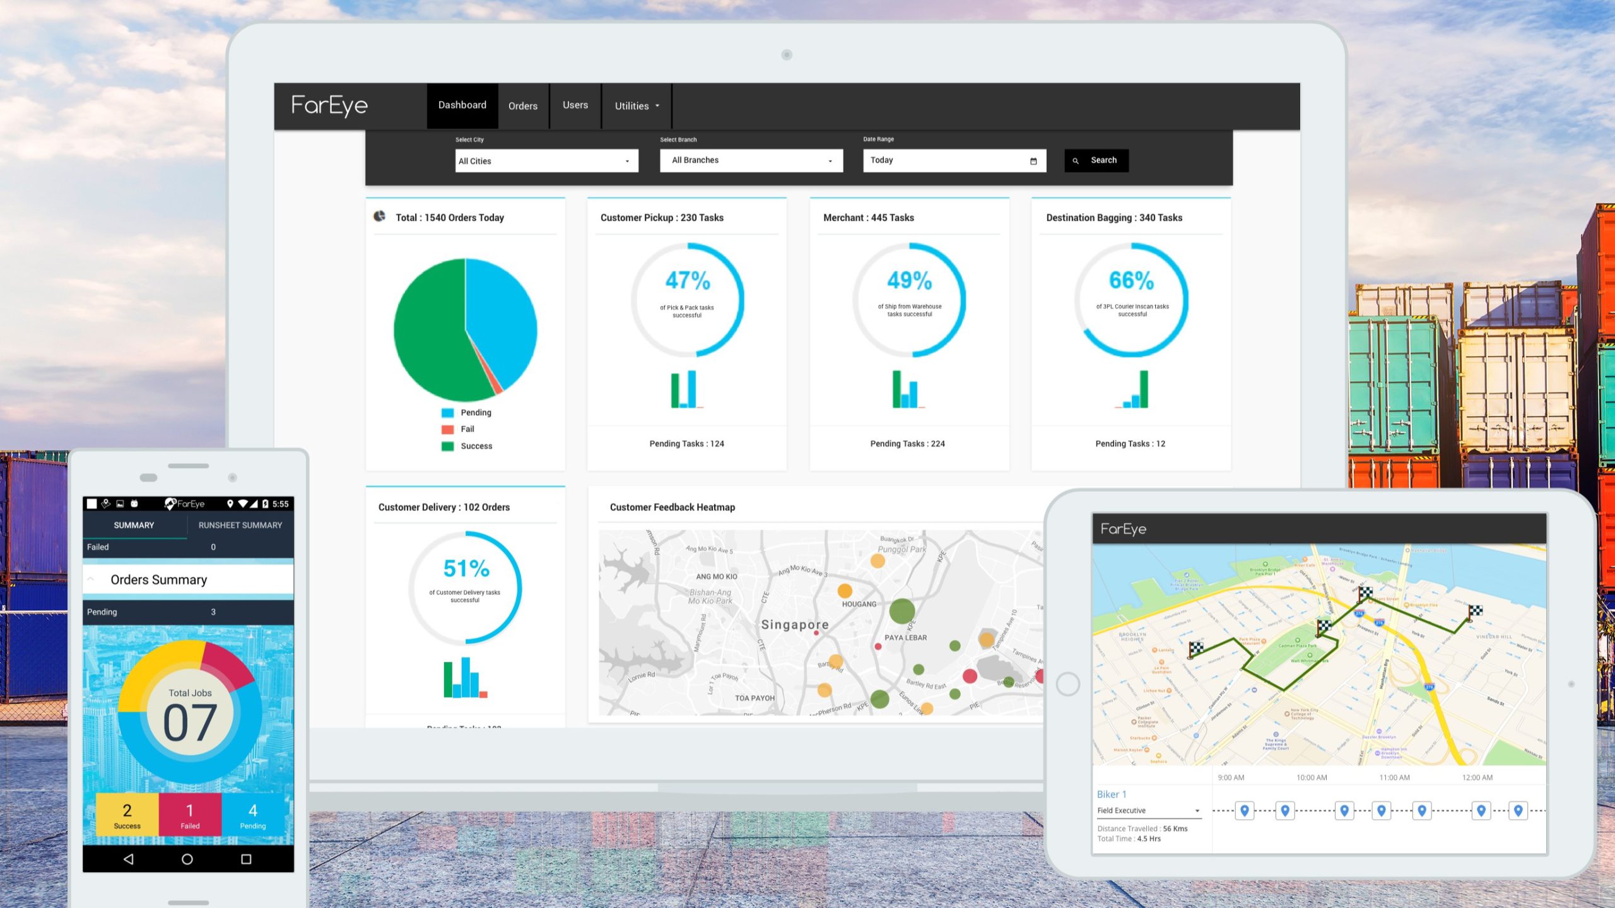Viewport: 1615px width, 908px height.
Task: Click the FarEye logo in the navbar
Action: (329, 105)
